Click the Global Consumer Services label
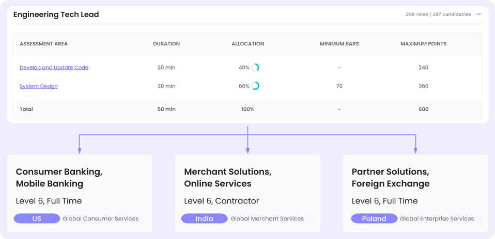Image resolution: width=495 pixels, height=239 pixels. (101, 218)
